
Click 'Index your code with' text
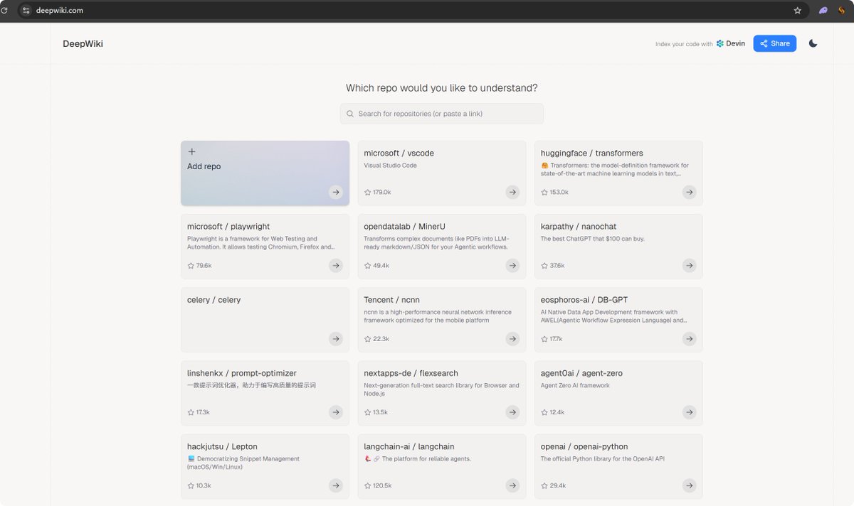pyautogui.click(x=684, y=44)
